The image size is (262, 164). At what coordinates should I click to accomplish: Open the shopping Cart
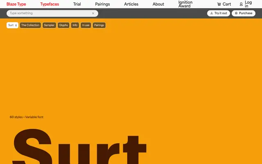(224, 4)
